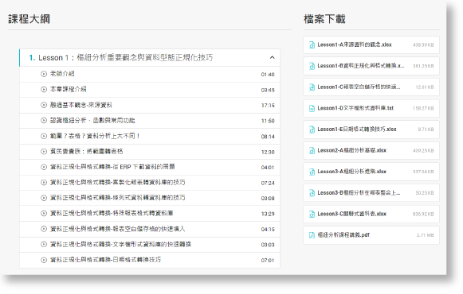Click text file icon of Lesson1-D txt
The image size is (463, 294).
click(312, 108)
